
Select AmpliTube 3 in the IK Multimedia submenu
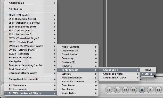[119, 70]
